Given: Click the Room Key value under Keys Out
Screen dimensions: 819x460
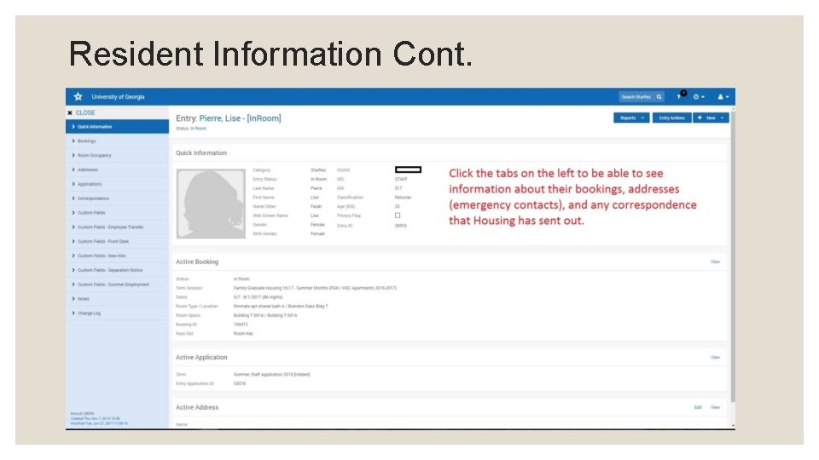Looking at the screenshot, I should point(243,333).
